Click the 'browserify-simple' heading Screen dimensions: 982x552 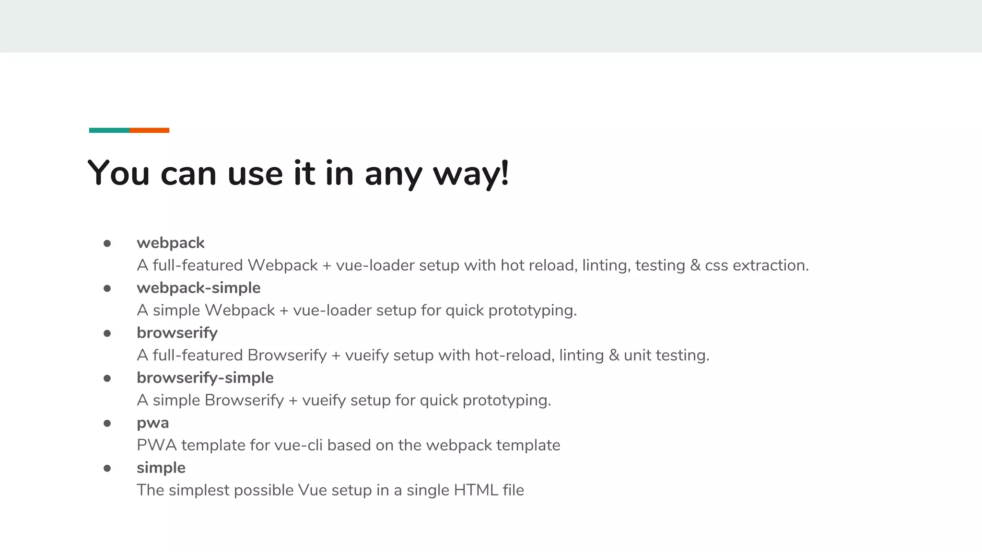pos(205,378)
